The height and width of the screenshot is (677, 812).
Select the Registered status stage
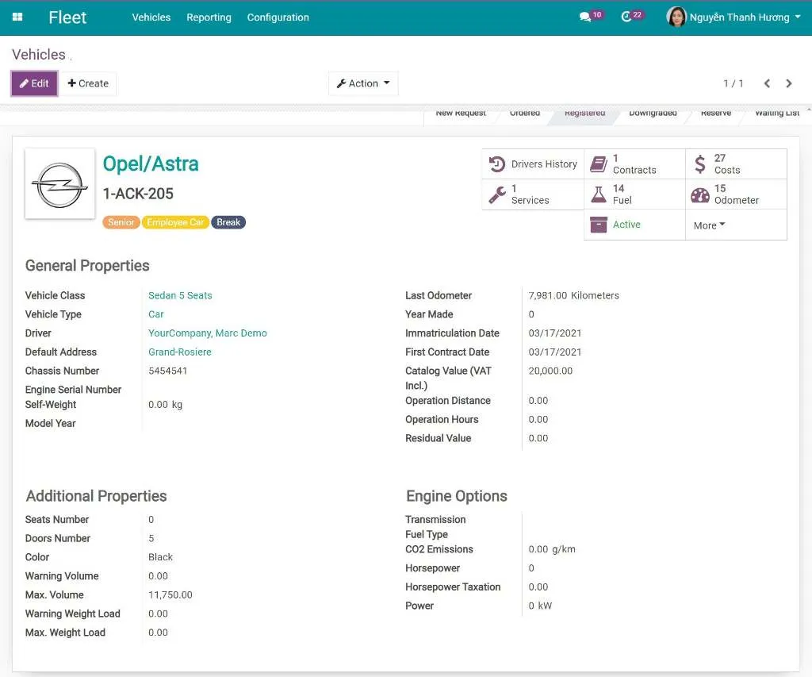pyautogui.click(x=584, y=113)
